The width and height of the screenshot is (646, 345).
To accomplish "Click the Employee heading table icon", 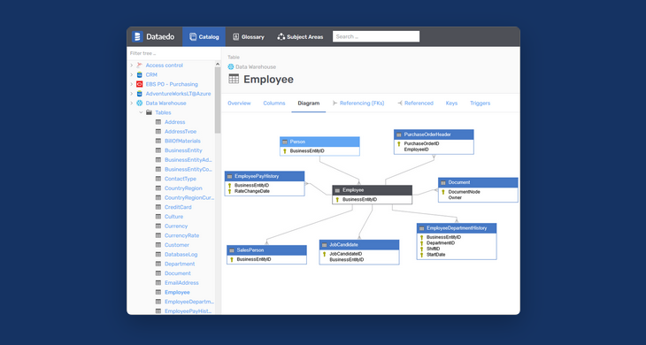I will (x=234, y=79).
